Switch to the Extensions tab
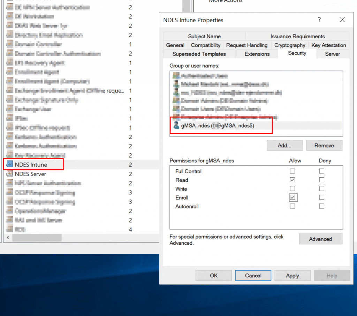Viewport: 357px width, 316px height. click(x=257, y=54)
